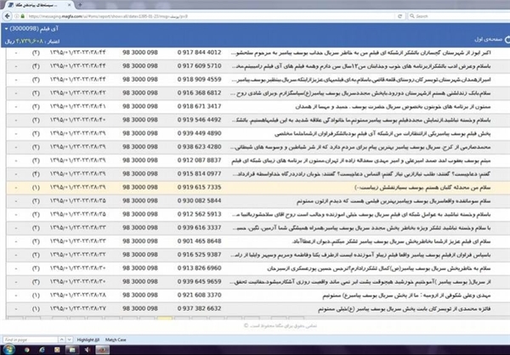Toggle Highlight All in the find bar
The height and width of the screenshot is (355, 510).
point(88,340)
